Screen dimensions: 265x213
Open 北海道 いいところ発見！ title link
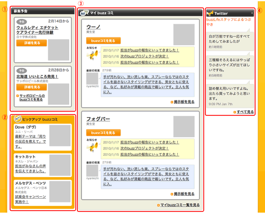click(38, 76)
